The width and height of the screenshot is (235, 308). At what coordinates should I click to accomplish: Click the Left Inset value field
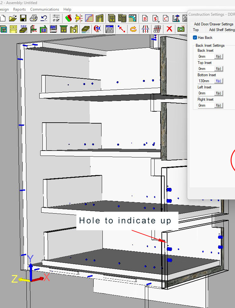205,93
